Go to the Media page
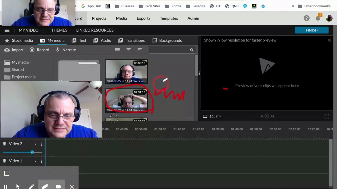337x189 pixels. (x=121, y=18)
